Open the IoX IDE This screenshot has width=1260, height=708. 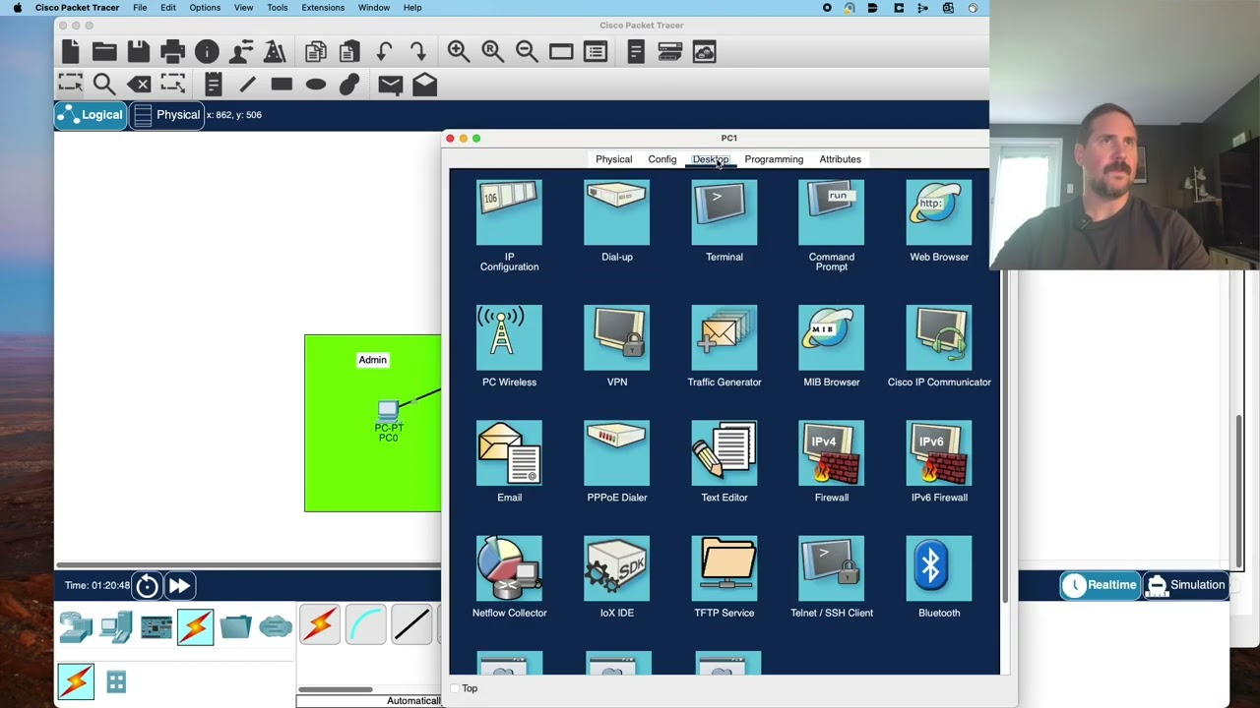tap(616, 568)
